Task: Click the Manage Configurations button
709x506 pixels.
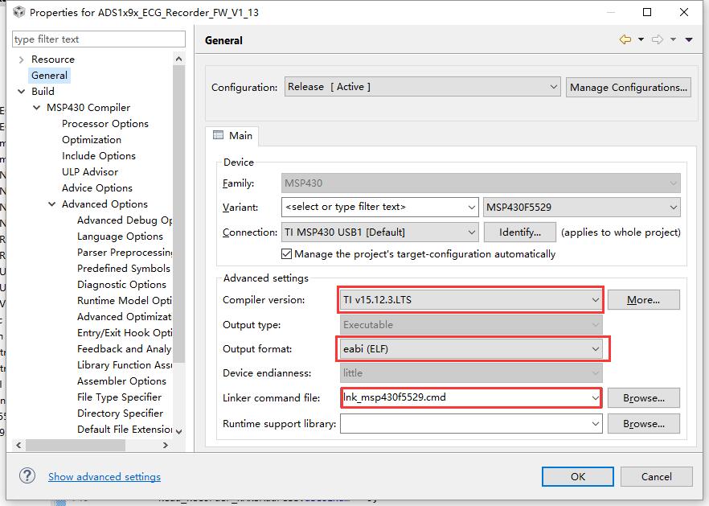Action: tap(629, 87)
